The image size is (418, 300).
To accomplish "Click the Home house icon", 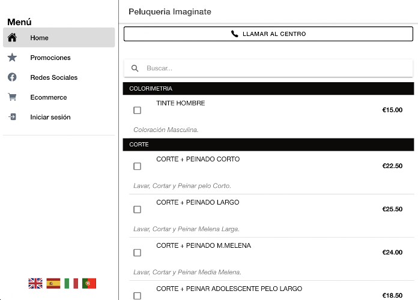I will point(12,38).
